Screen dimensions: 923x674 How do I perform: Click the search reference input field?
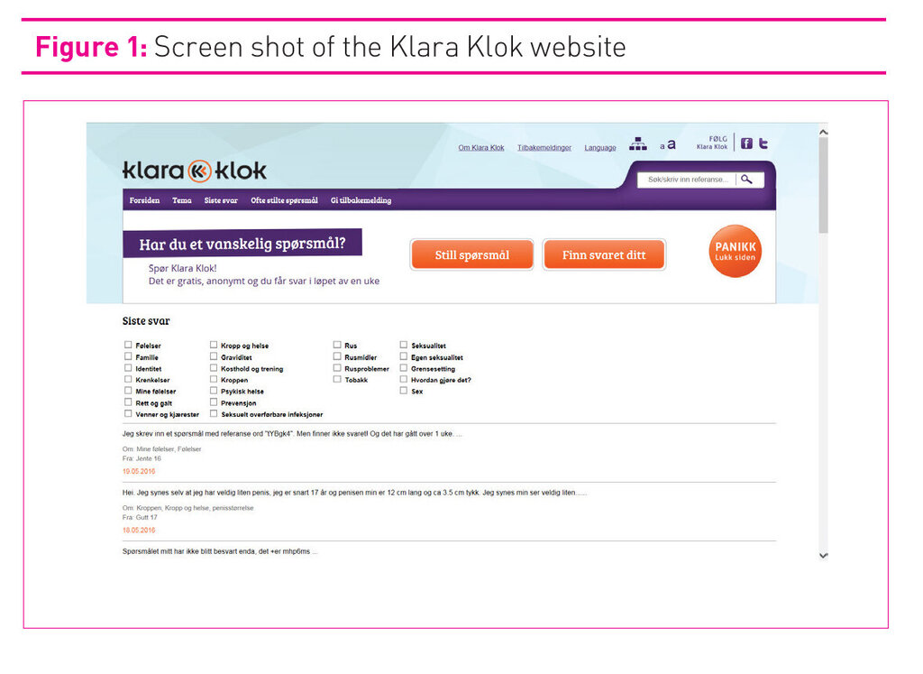(x=687, y=180)
